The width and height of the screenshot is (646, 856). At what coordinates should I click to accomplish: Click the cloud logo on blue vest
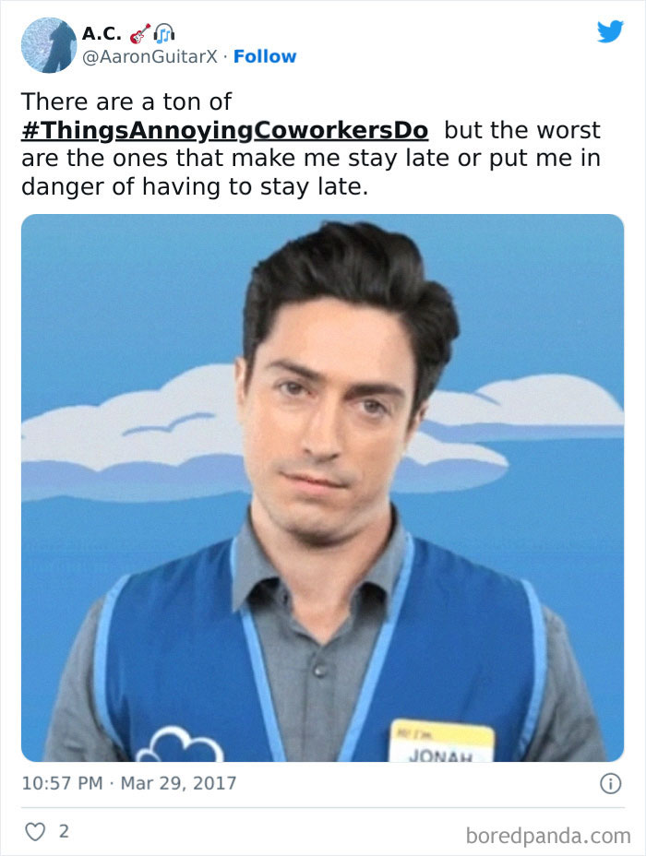180,744
